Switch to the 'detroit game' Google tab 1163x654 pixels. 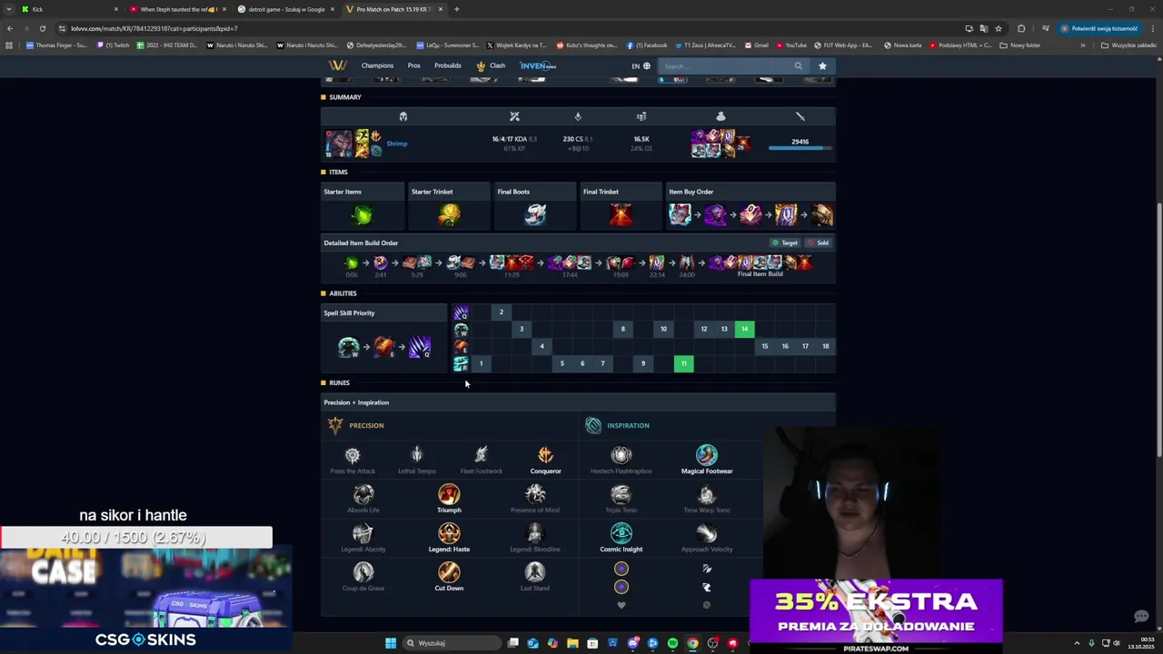pyautogui.click(x=286, y=9)
